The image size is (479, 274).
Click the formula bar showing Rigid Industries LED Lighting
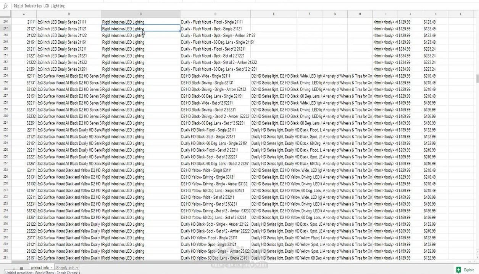[244, 6]
